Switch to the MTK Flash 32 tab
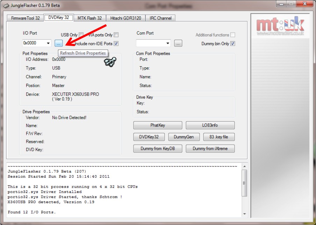Screen dimensions: 316x225 coord(90,18)
